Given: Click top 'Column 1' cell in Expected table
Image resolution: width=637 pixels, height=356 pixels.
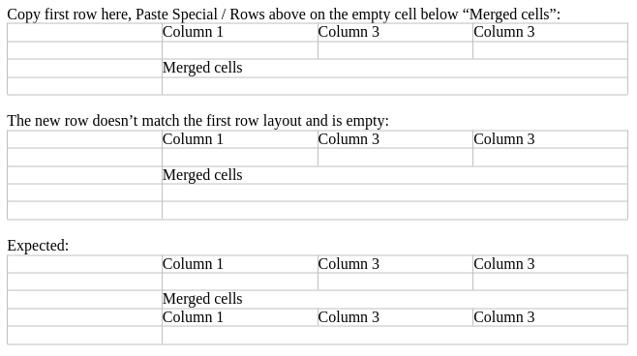Looking at the screenshot, I should (x=240, y=264).
